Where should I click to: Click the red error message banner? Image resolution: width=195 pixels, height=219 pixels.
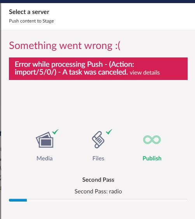(98, 69)
